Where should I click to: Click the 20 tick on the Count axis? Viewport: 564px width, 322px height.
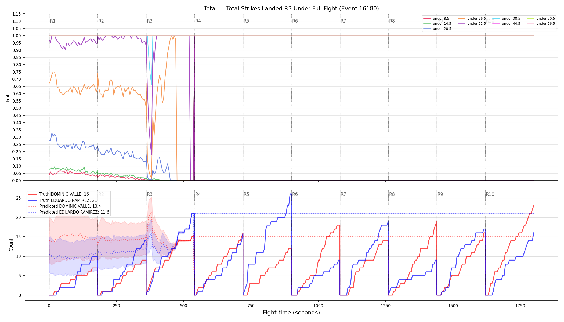[19, 217]
